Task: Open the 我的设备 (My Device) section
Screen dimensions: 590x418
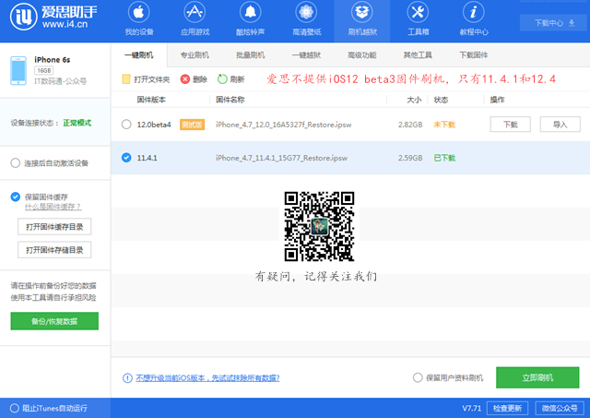Action: pos(139,19)
